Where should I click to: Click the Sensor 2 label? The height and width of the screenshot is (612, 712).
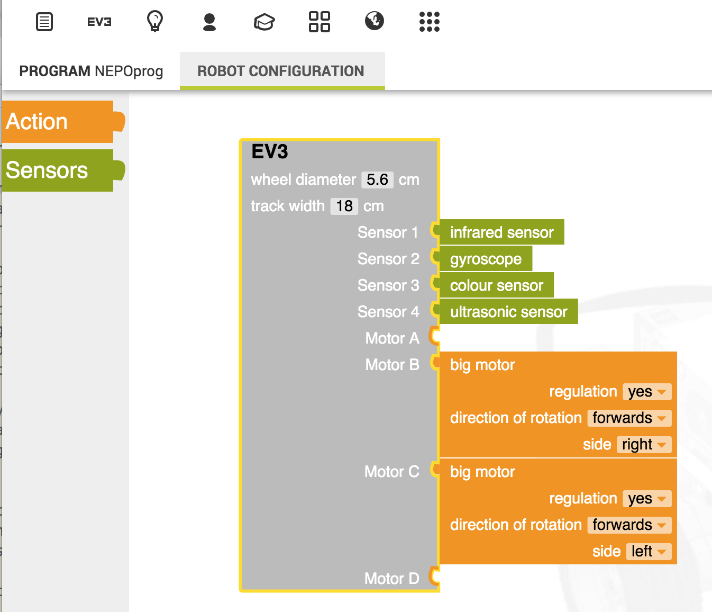click(x=388, y=259)
